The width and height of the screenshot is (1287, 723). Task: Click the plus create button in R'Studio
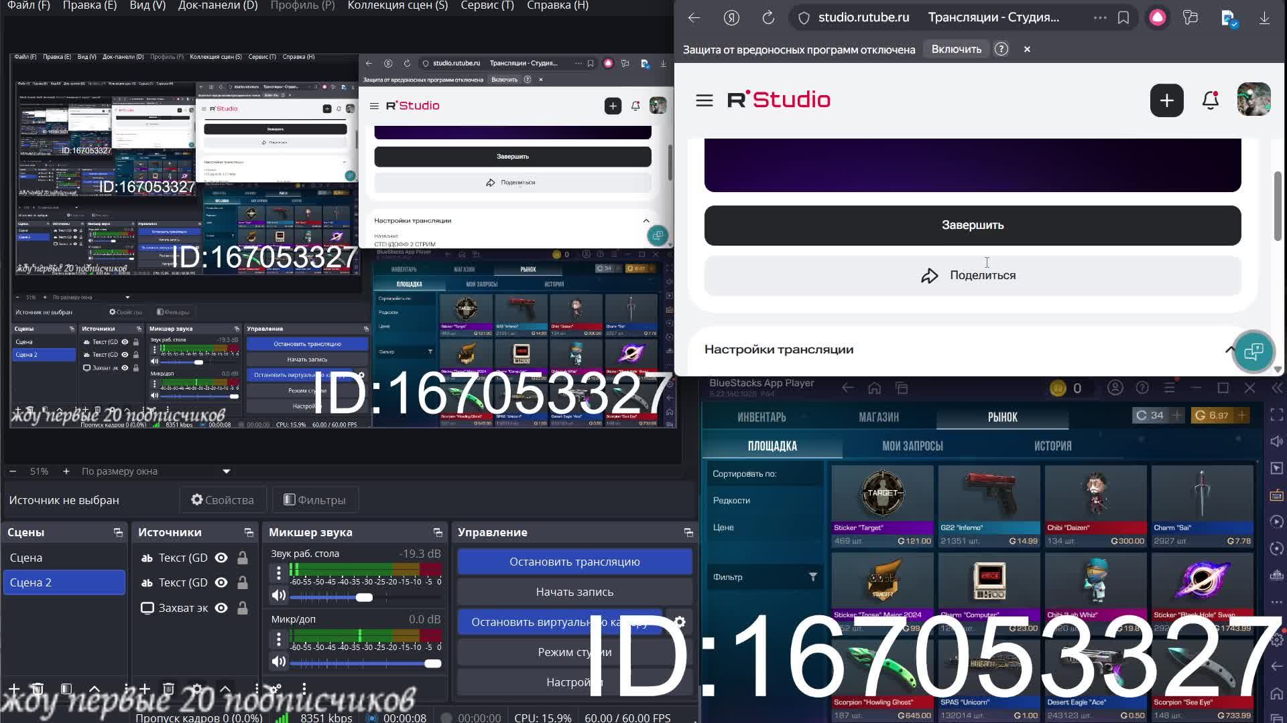1166,100
